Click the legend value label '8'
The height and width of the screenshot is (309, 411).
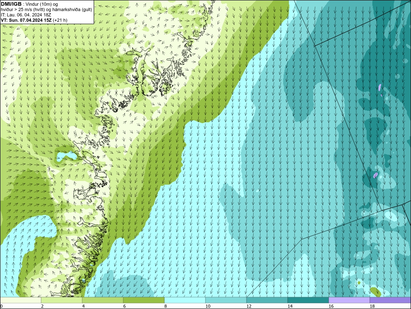pos(165,306)
